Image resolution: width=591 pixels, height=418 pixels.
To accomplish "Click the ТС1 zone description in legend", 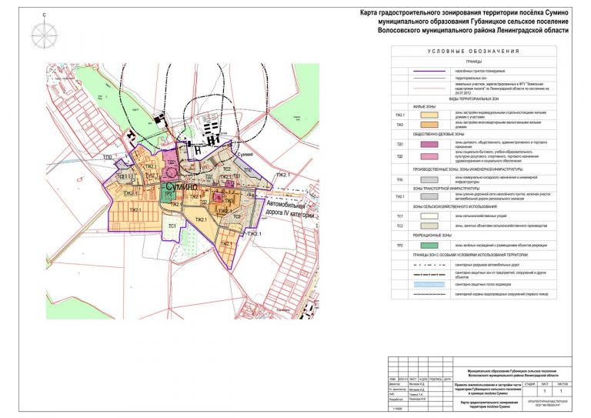I will point(481,216).
